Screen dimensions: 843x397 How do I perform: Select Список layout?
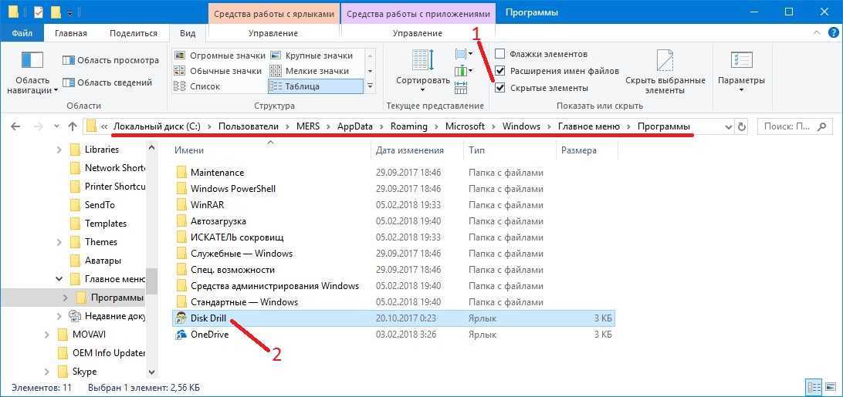click(197, 86)
